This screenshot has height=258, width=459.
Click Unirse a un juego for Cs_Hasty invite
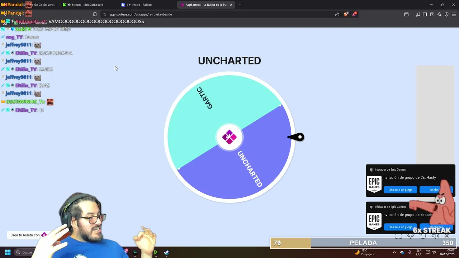(x=400, y=190)
